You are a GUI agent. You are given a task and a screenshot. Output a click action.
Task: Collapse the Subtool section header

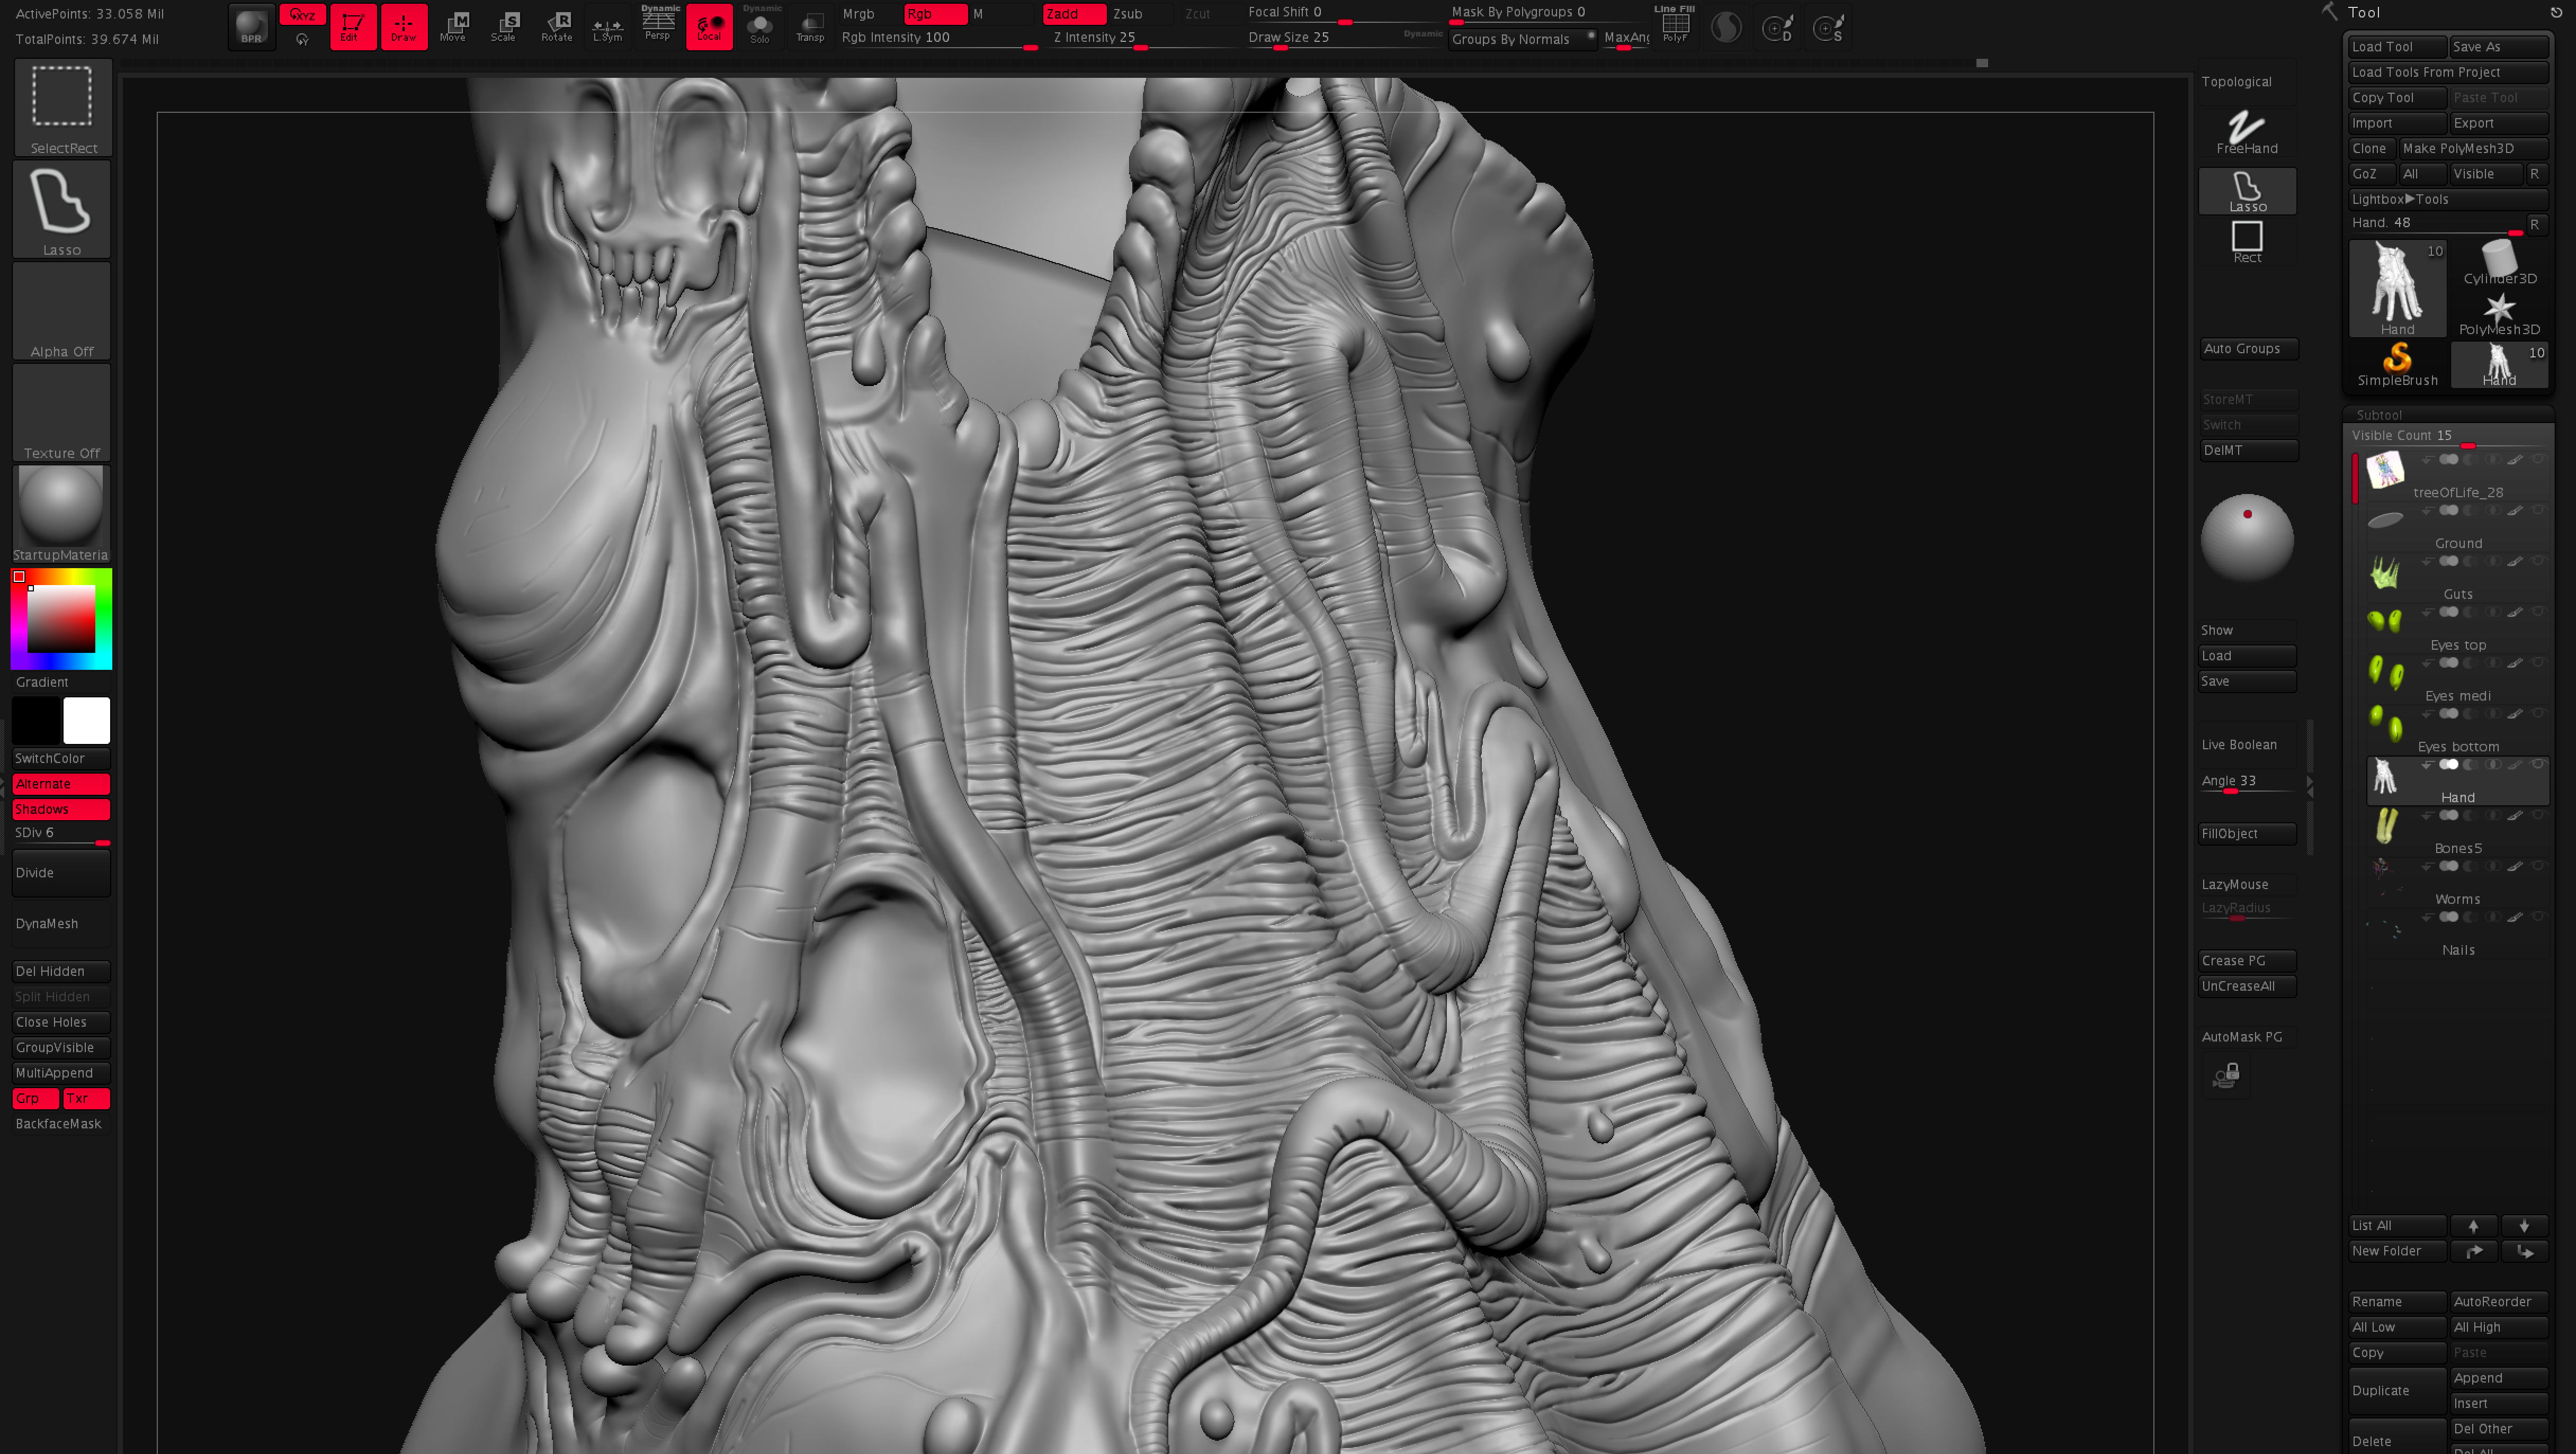2378,415
